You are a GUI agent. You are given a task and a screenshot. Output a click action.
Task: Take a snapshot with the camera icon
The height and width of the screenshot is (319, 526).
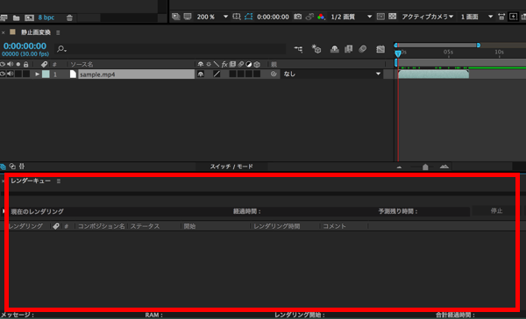(x=297, y=17)
